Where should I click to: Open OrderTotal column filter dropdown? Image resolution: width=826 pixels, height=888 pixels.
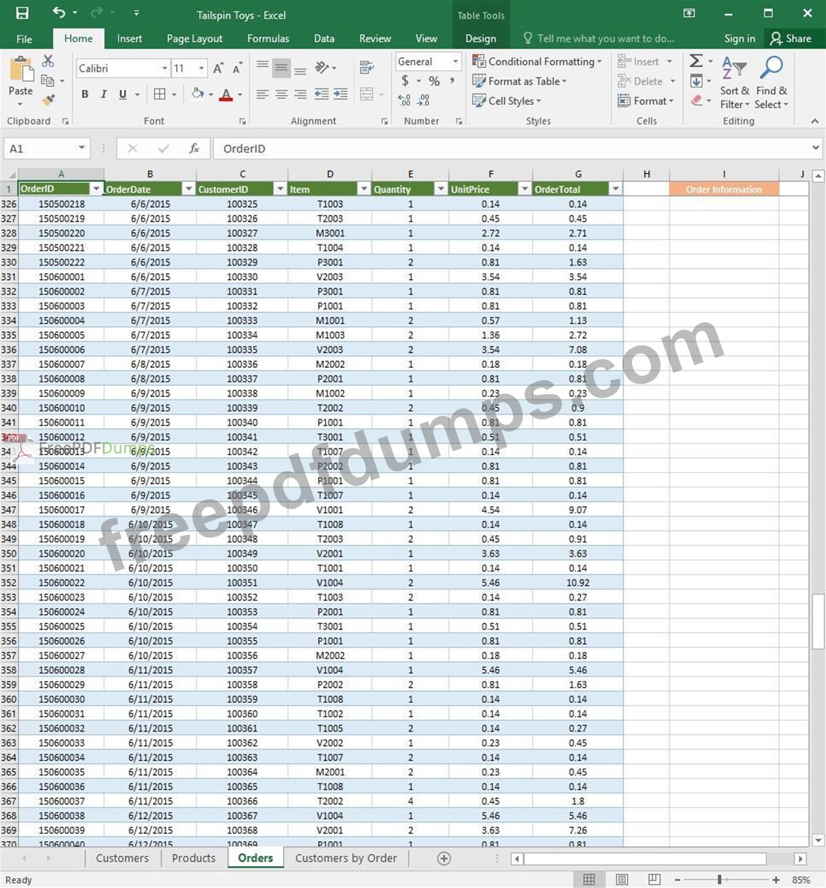pos(615,189)
